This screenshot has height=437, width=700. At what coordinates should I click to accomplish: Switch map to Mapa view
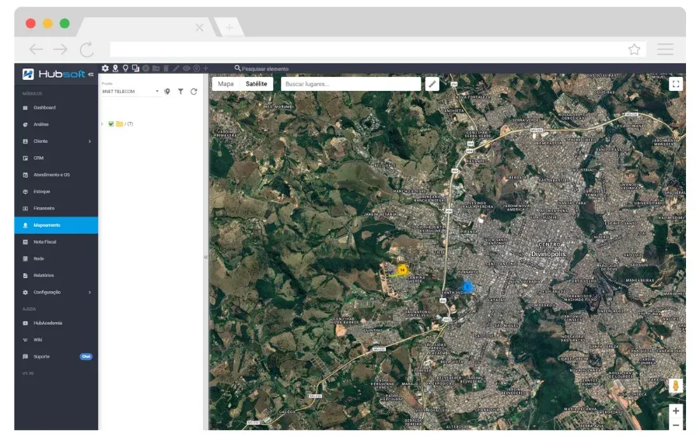226,84
